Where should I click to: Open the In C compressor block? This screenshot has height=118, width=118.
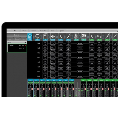coord(68,53)
